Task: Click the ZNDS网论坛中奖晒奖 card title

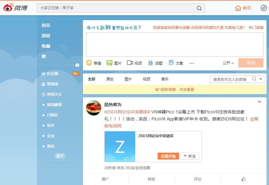Action: click(156, 136)
